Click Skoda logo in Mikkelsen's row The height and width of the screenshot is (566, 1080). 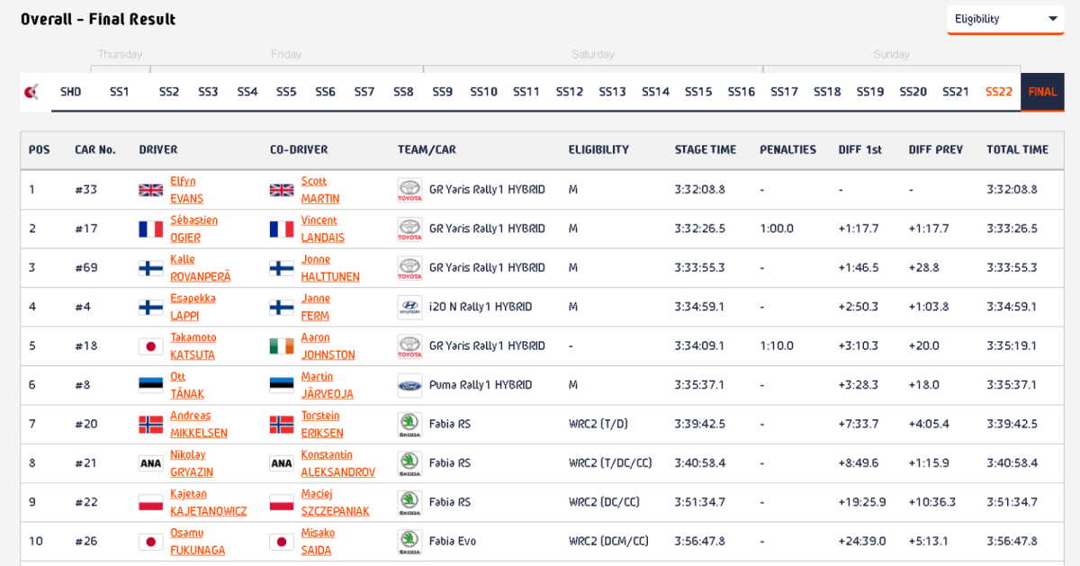(x=409, y=424)
